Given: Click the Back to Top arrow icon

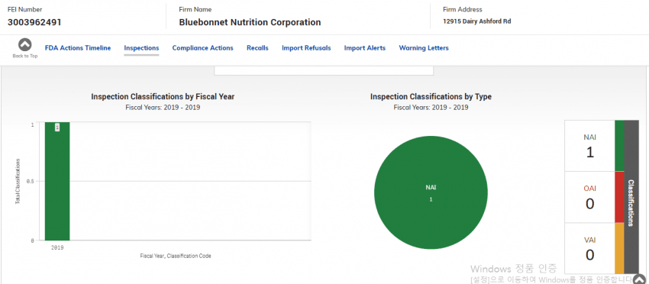Looking at the screenshot, I should [x=25, y=45].
